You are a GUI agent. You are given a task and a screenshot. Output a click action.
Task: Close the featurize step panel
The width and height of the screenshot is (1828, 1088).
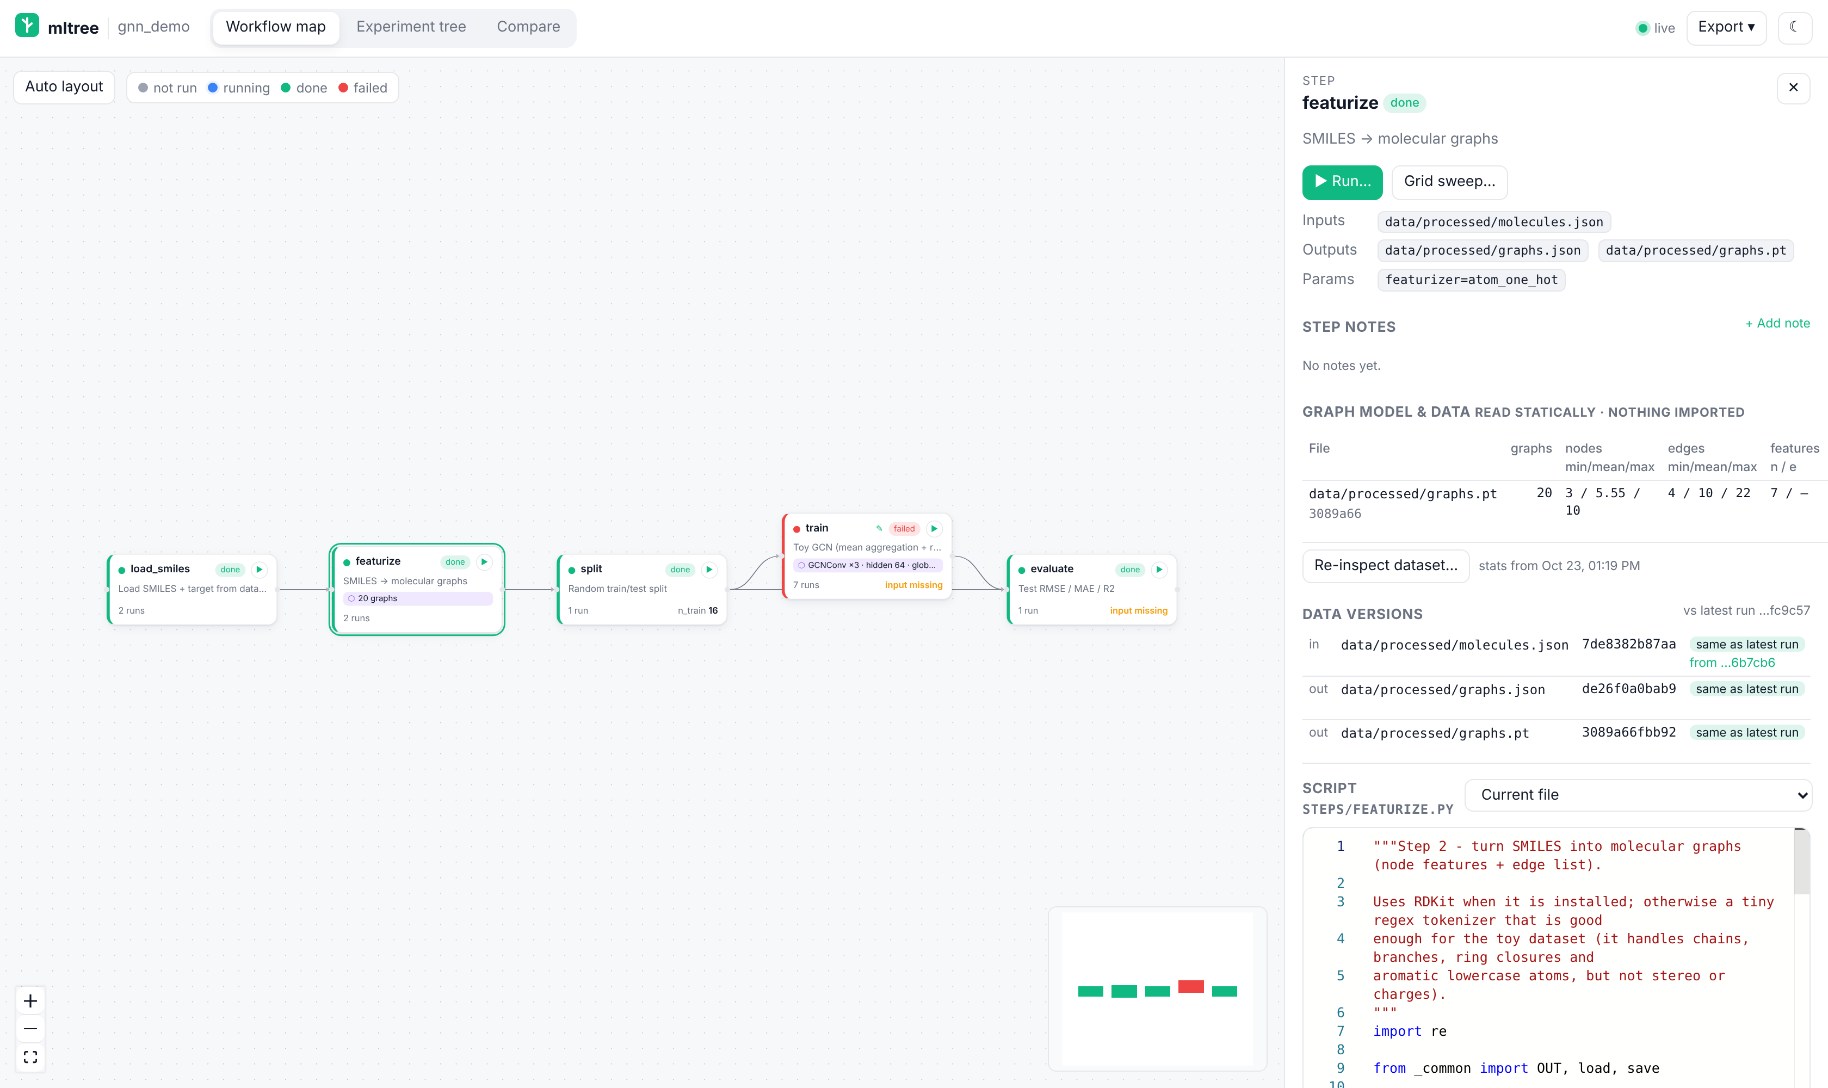tap(1794, 88)
